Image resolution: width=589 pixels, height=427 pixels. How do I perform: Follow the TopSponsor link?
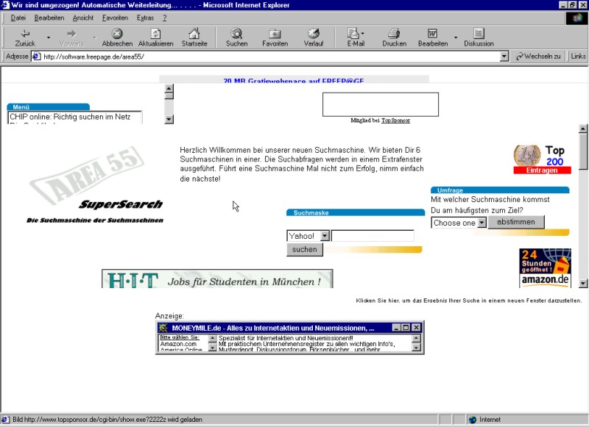[395, 121]
